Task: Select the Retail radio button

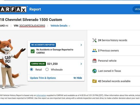Action: (x=32, y=69)
